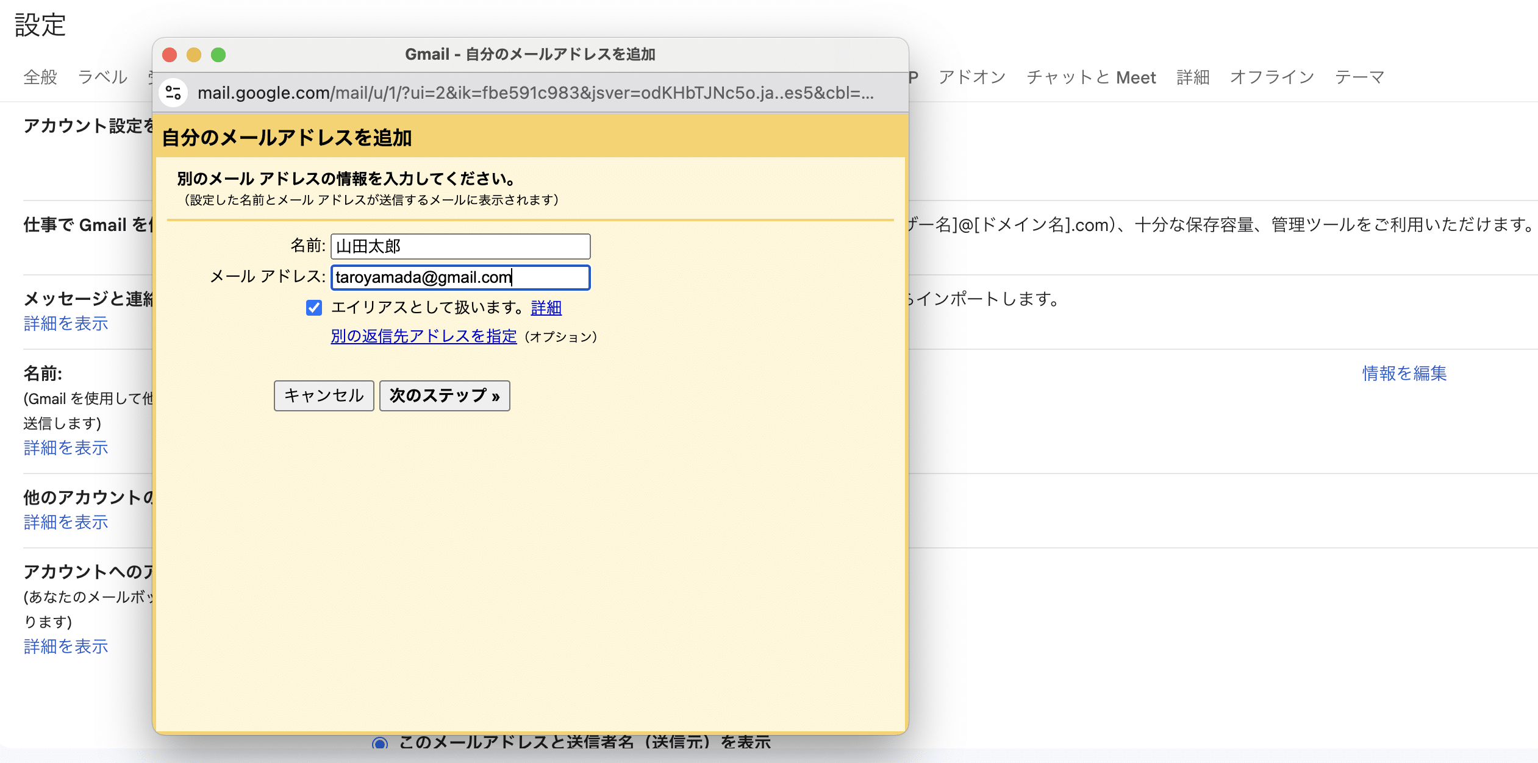The image size is (1538, 763).
Task: Click the 次のステップ button
Action: point(445,396)
